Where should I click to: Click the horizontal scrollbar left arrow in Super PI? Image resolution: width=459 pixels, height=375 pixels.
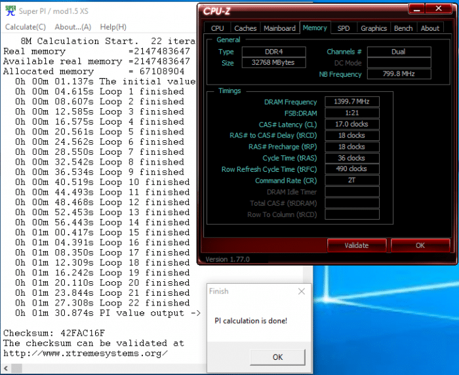click(x=6, y=368)
